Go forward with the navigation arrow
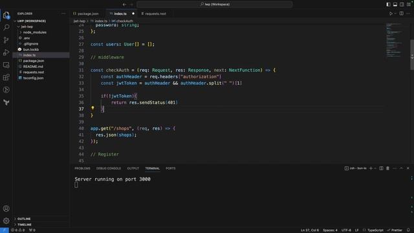The width and height of the screenshot is (414, 233). click(131, 5)
